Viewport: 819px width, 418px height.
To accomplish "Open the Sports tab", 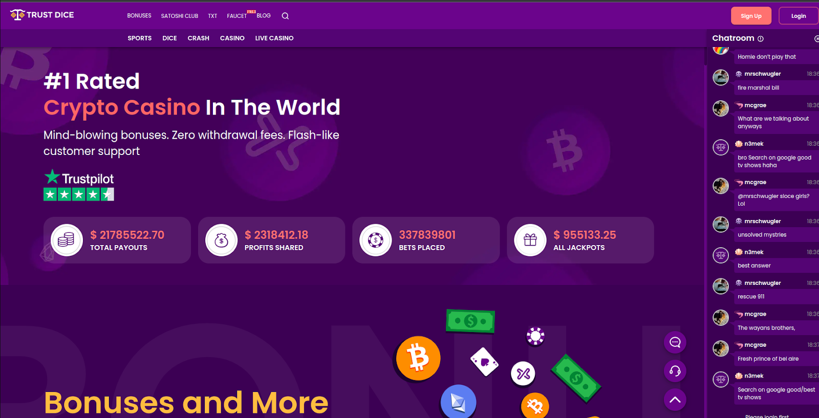I will [x=140, y=38].
